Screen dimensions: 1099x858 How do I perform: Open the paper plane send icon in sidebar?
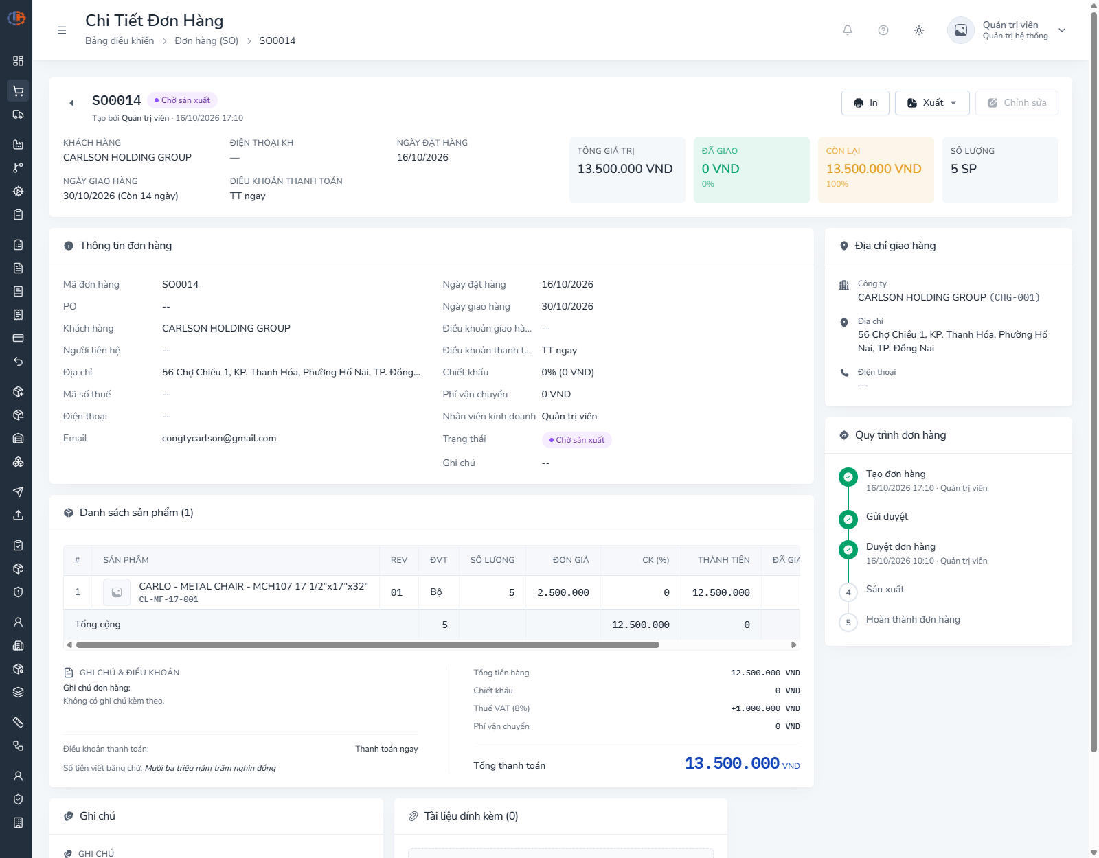[x=18, y=491]
